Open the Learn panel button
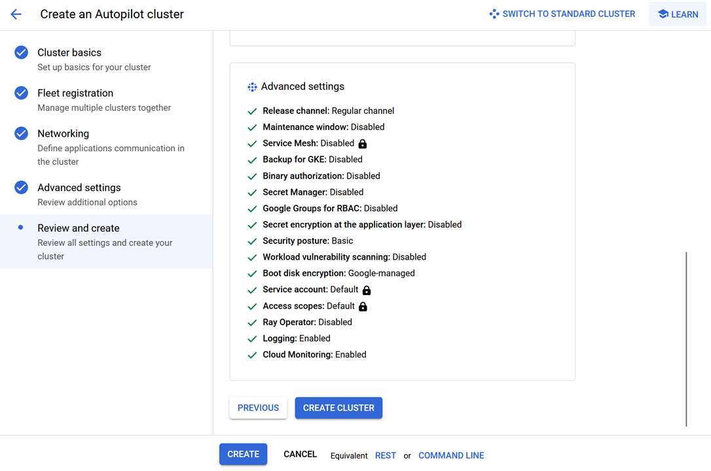Image resolution: width=711 pixels, height=471 pixels. point(678,14)
